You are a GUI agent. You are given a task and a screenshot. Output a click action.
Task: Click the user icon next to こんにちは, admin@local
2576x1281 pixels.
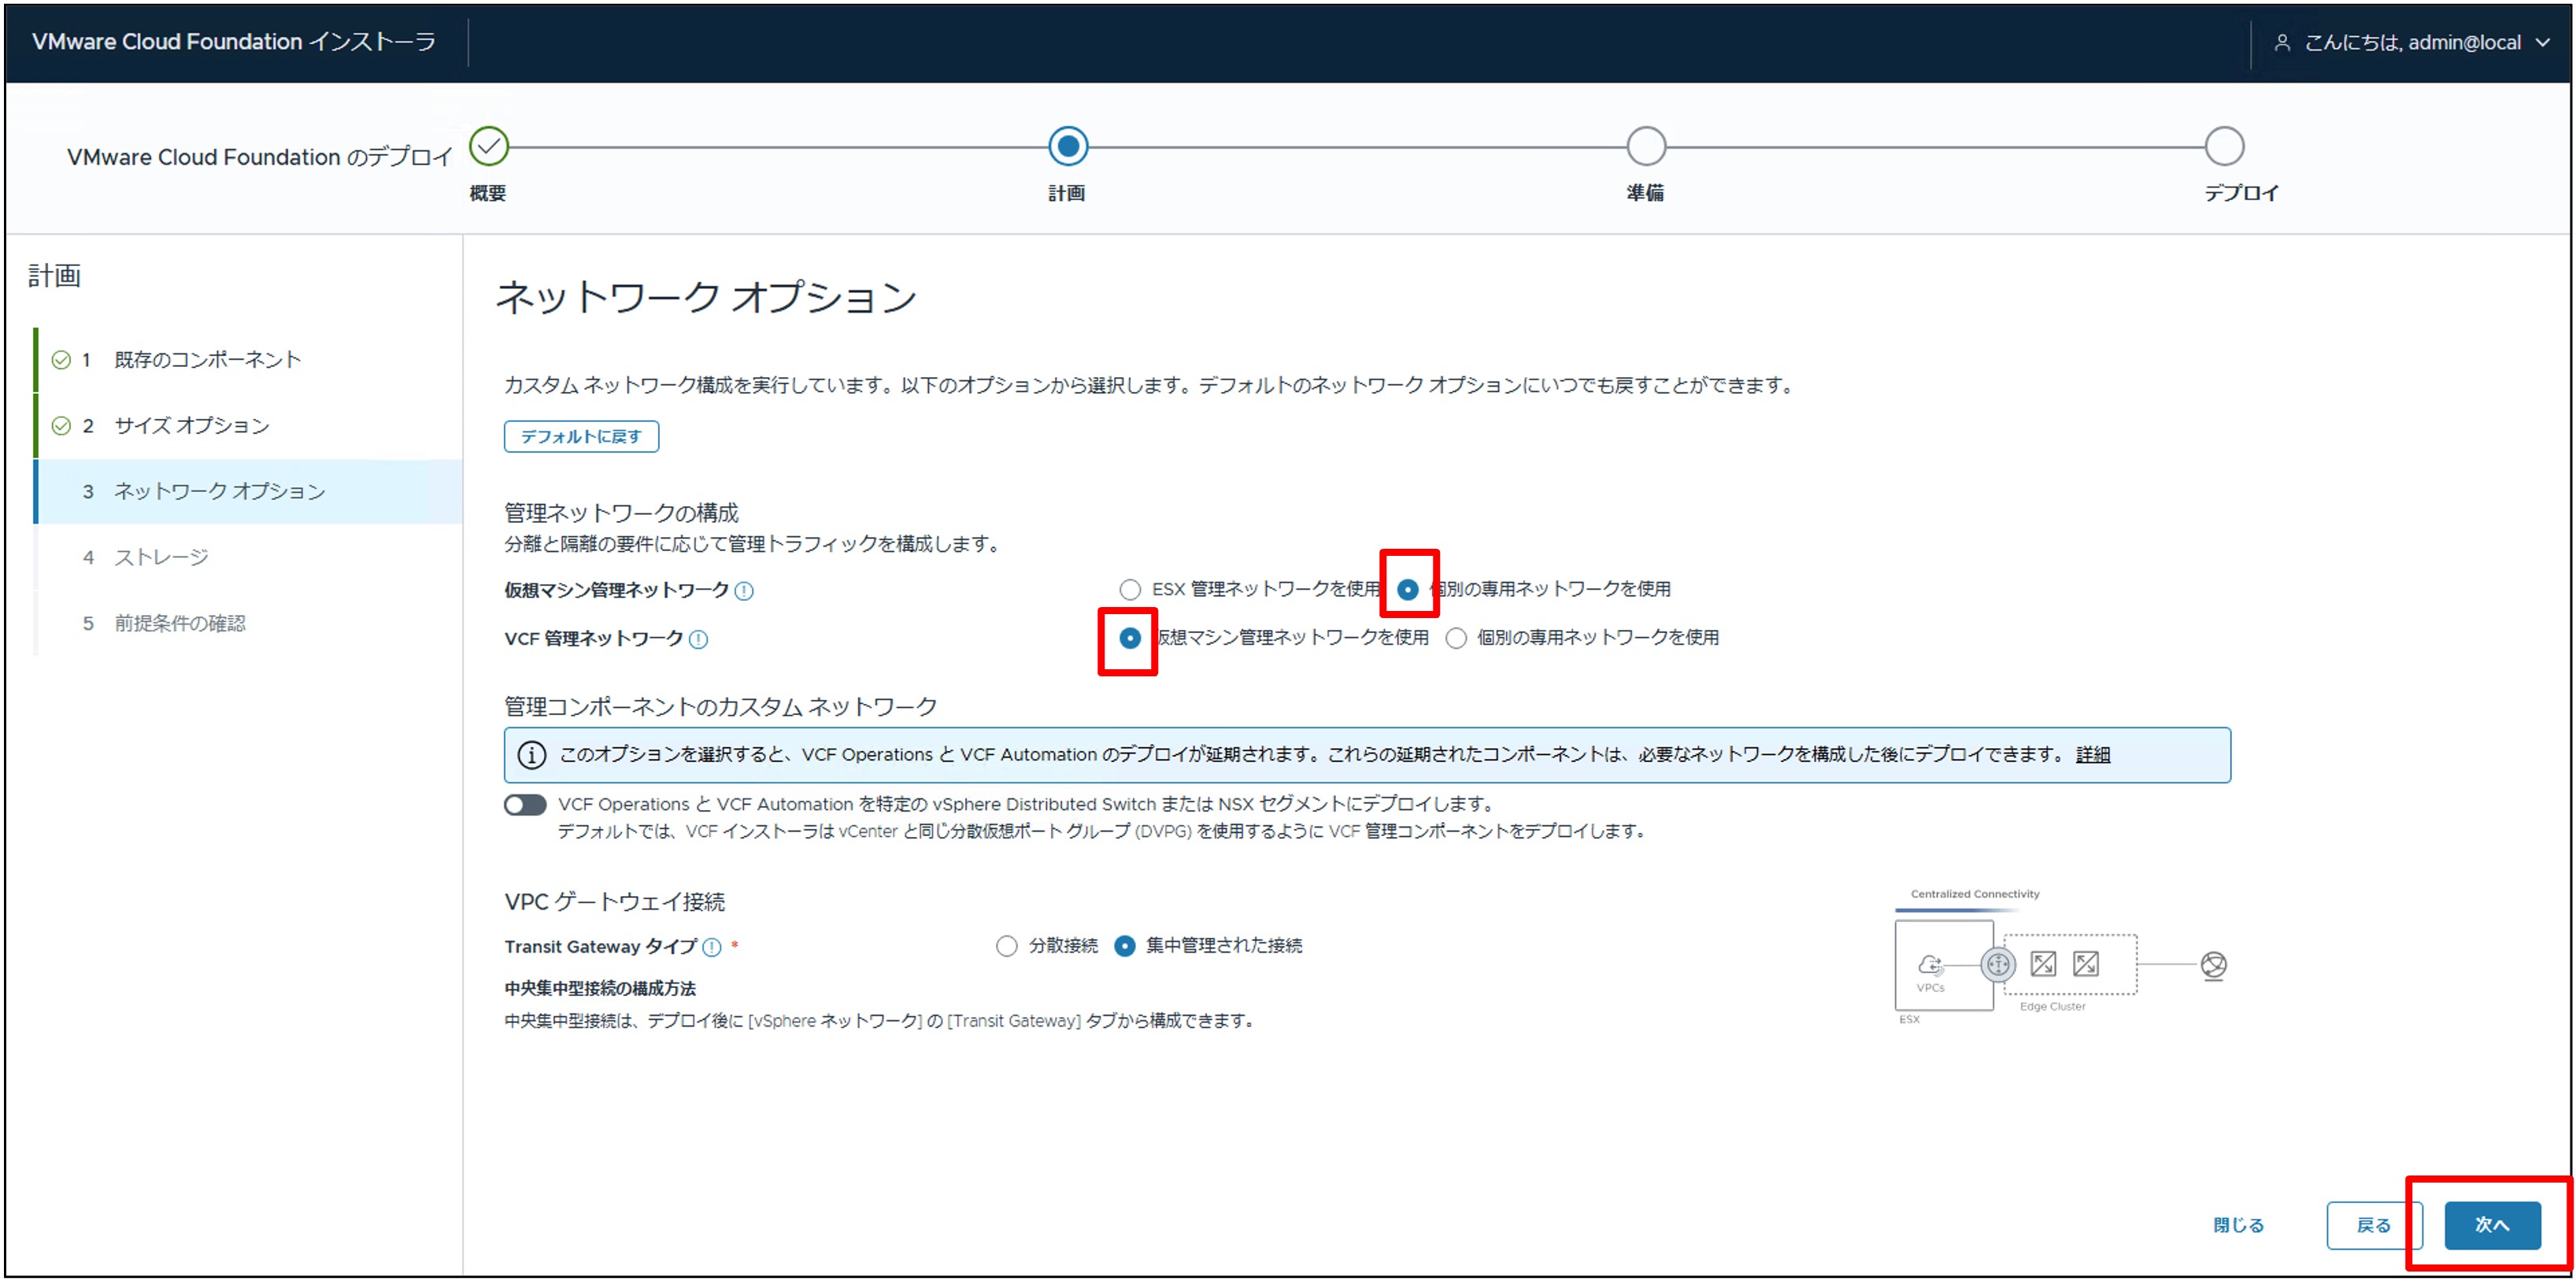click(2282, 42)
